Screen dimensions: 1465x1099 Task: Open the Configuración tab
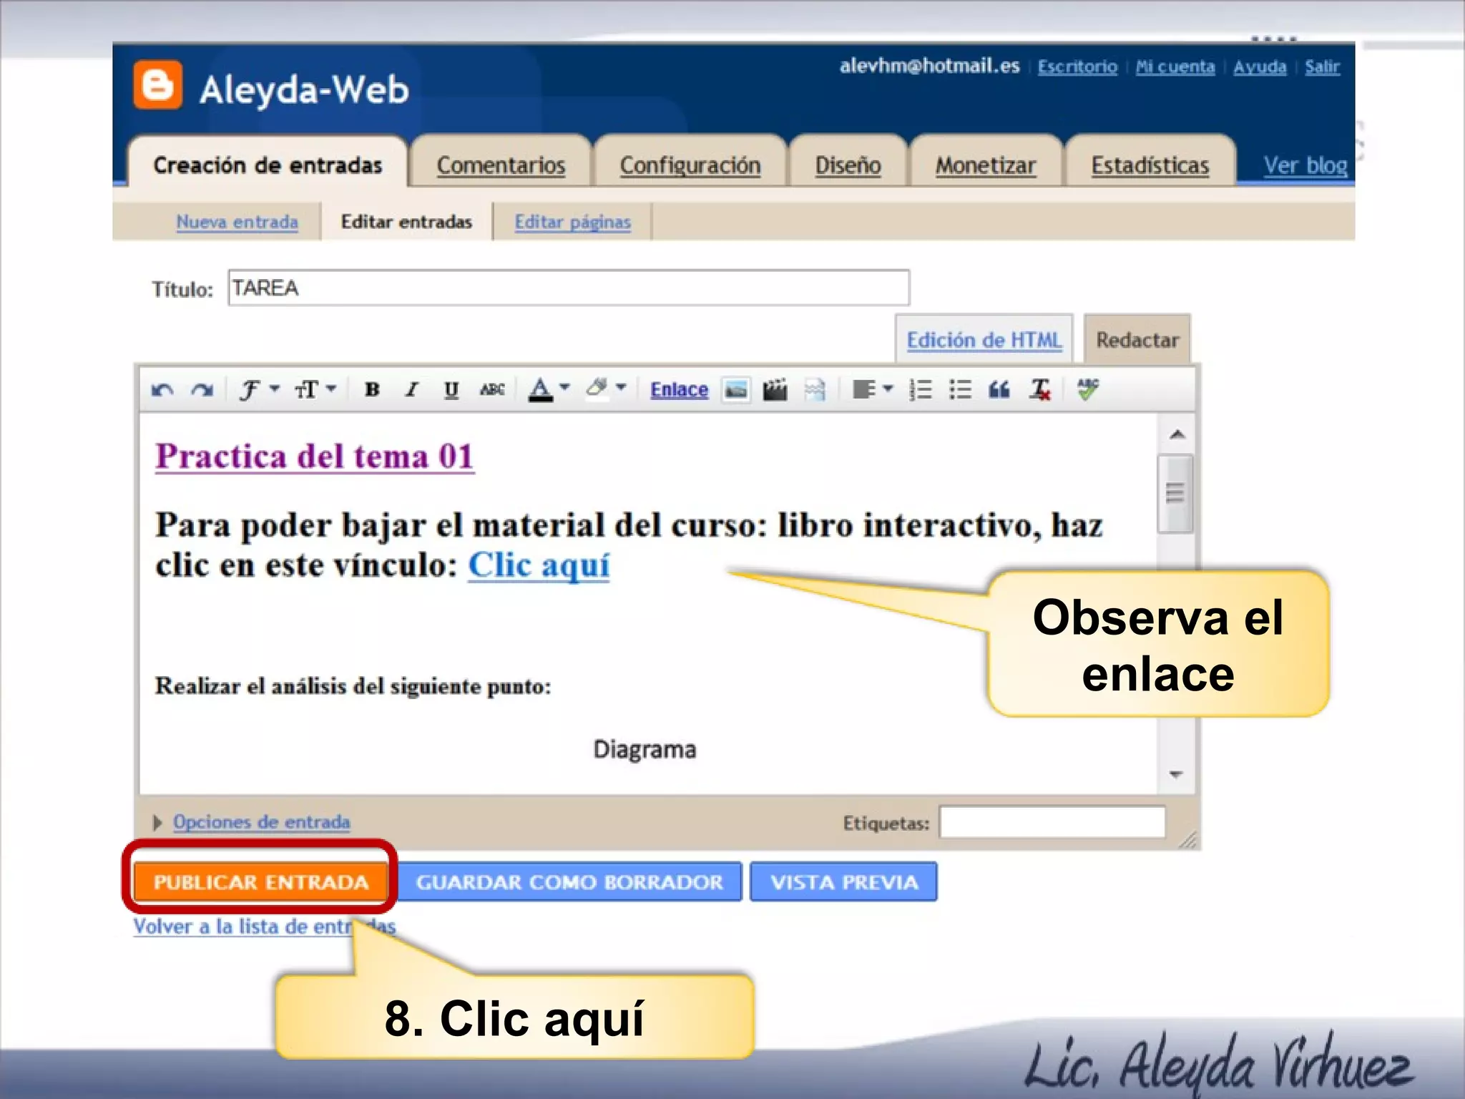tap(690, 165)
